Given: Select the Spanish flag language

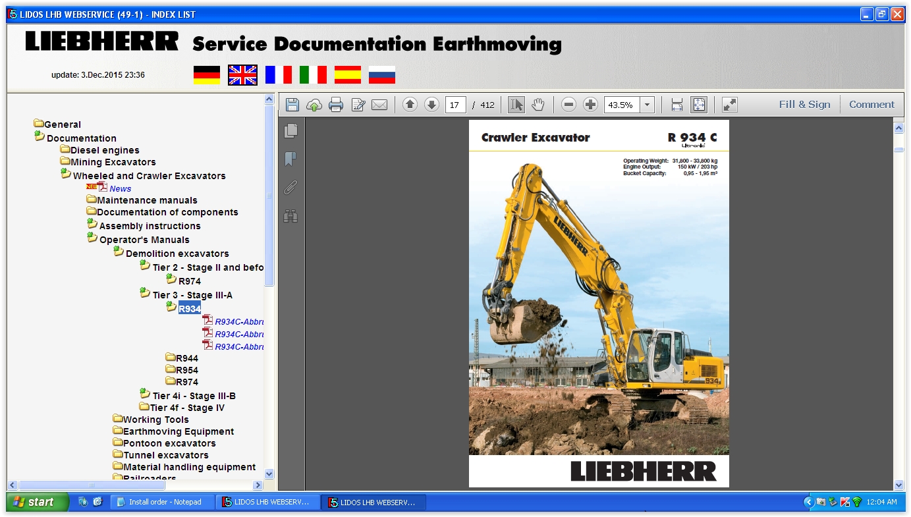Looking at the screenshot, I should [x=348, y=75].
